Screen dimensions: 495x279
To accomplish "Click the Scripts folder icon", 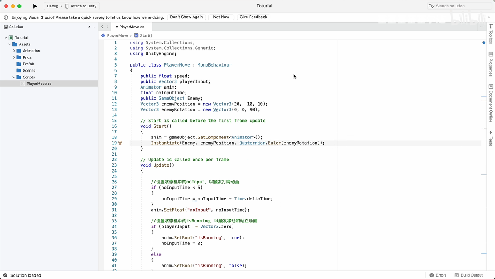I will click(x=19, y=77).
